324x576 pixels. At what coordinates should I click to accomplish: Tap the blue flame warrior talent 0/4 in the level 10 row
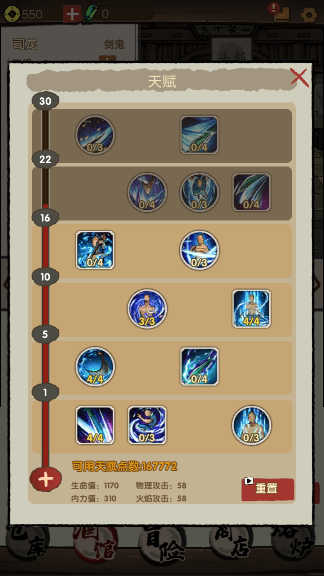click(x=95, y=250)
